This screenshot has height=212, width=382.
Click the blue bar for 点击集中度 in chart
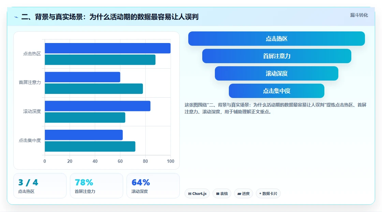84,135
